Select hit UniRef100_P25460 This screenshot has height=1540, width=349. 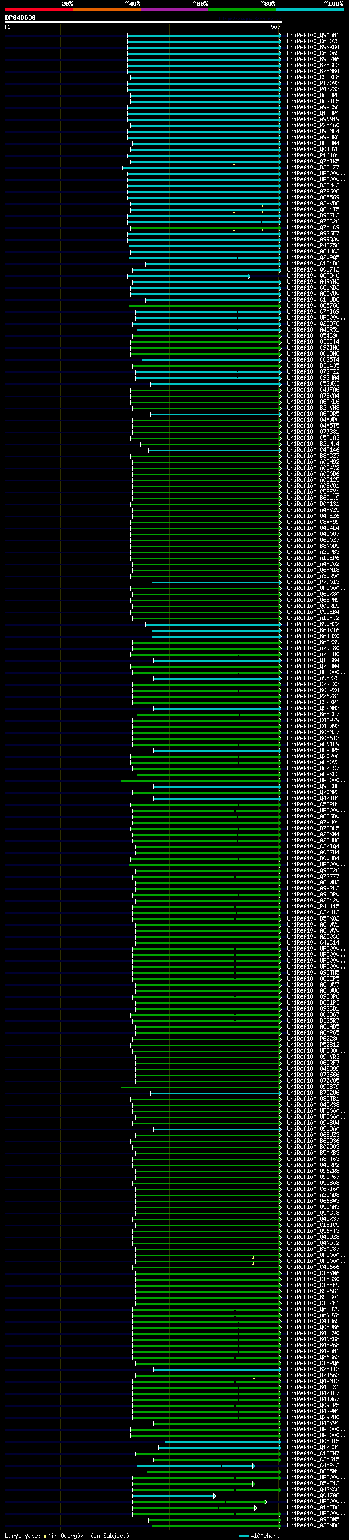pyautogui.click(x=313, y=126)
